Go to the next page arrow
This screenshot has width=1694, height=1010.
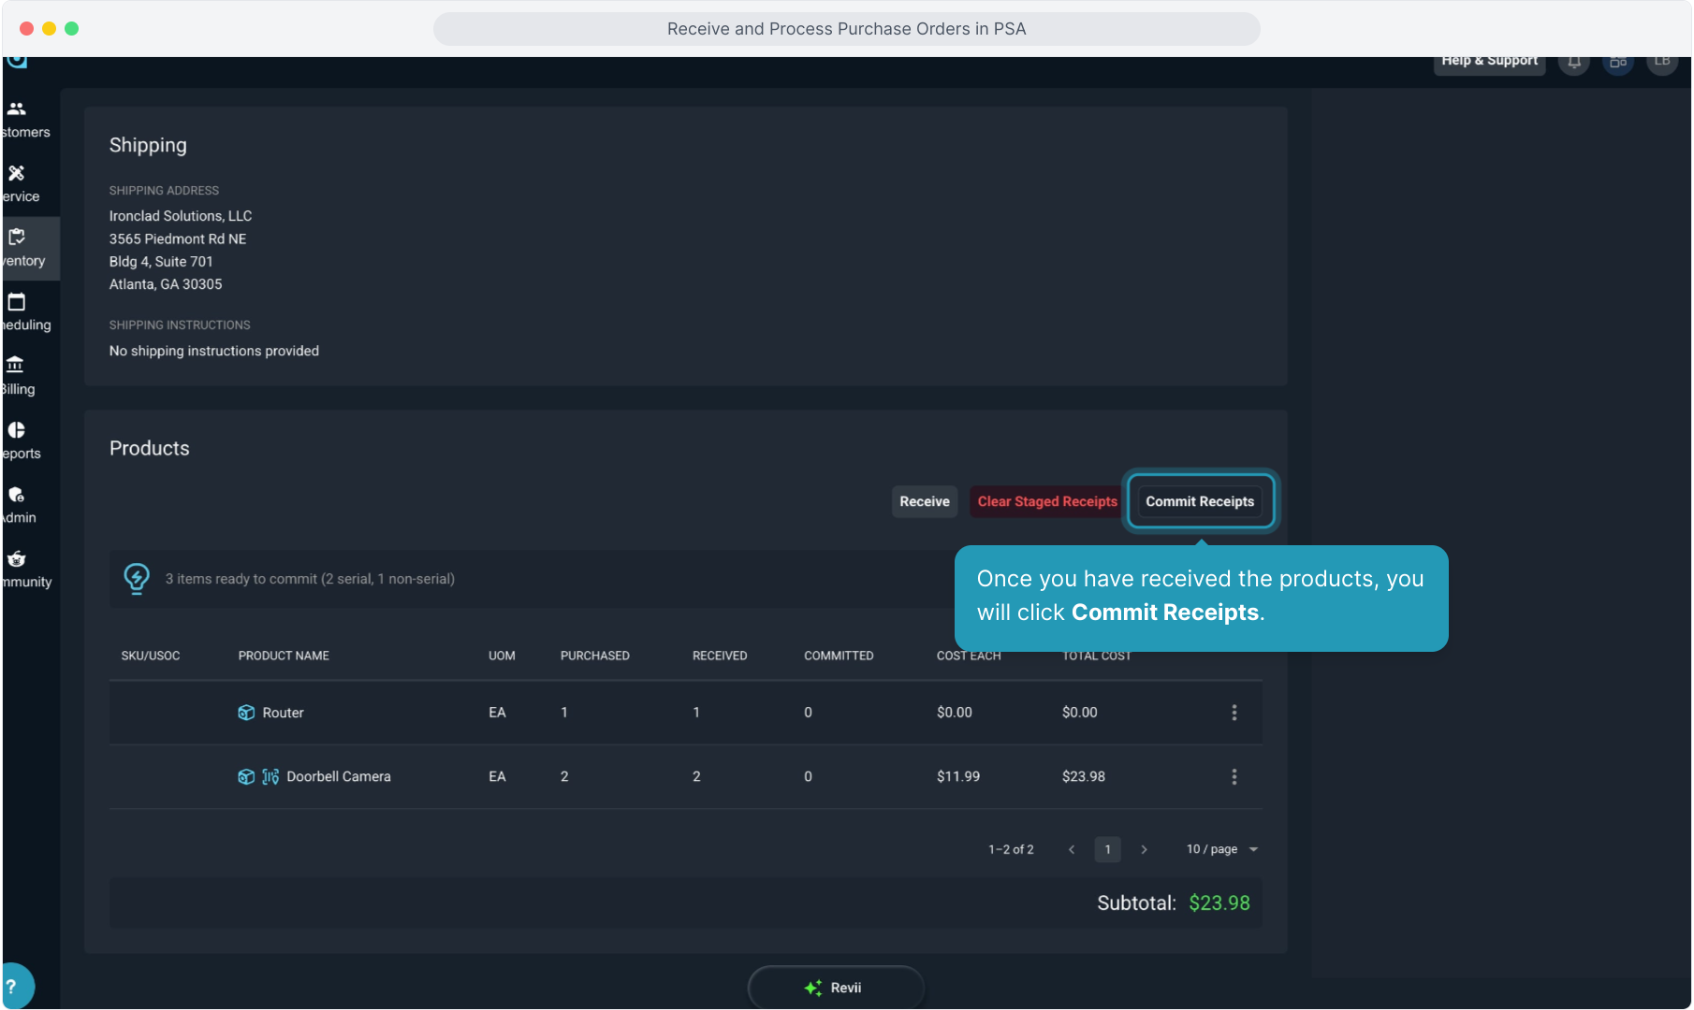[x=1144, y=849]
